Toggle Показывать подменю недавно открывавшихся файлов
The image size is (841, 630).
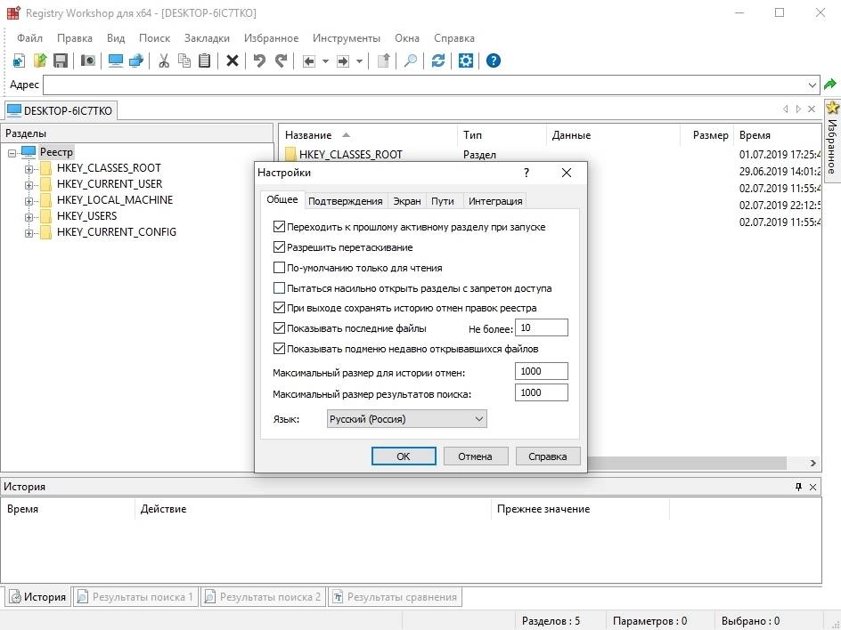[x=279, y=348]
